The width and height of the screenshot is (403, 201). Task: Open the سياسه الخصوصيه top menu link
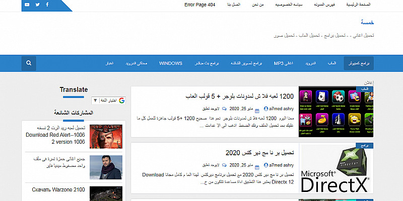(x=289, y=5)
